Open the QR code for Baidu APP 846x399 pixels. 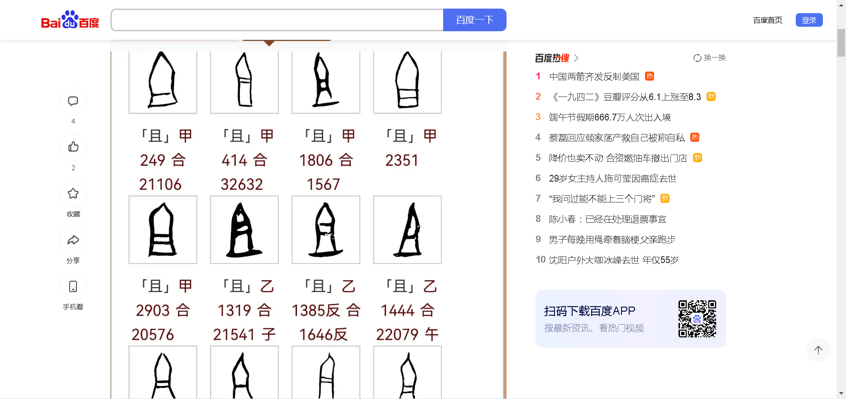[697, 319]
